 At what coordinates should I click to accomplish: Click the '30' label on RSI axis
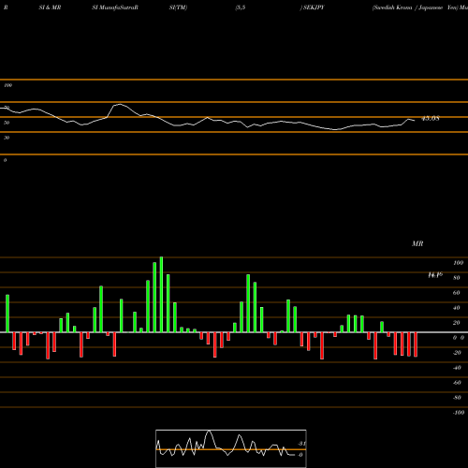[7, 138]
